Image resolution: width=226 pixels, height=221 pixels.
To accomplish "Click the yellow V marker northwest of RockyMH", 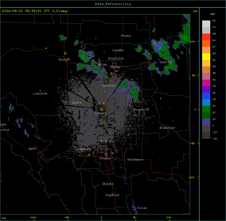I will [46, 48].
